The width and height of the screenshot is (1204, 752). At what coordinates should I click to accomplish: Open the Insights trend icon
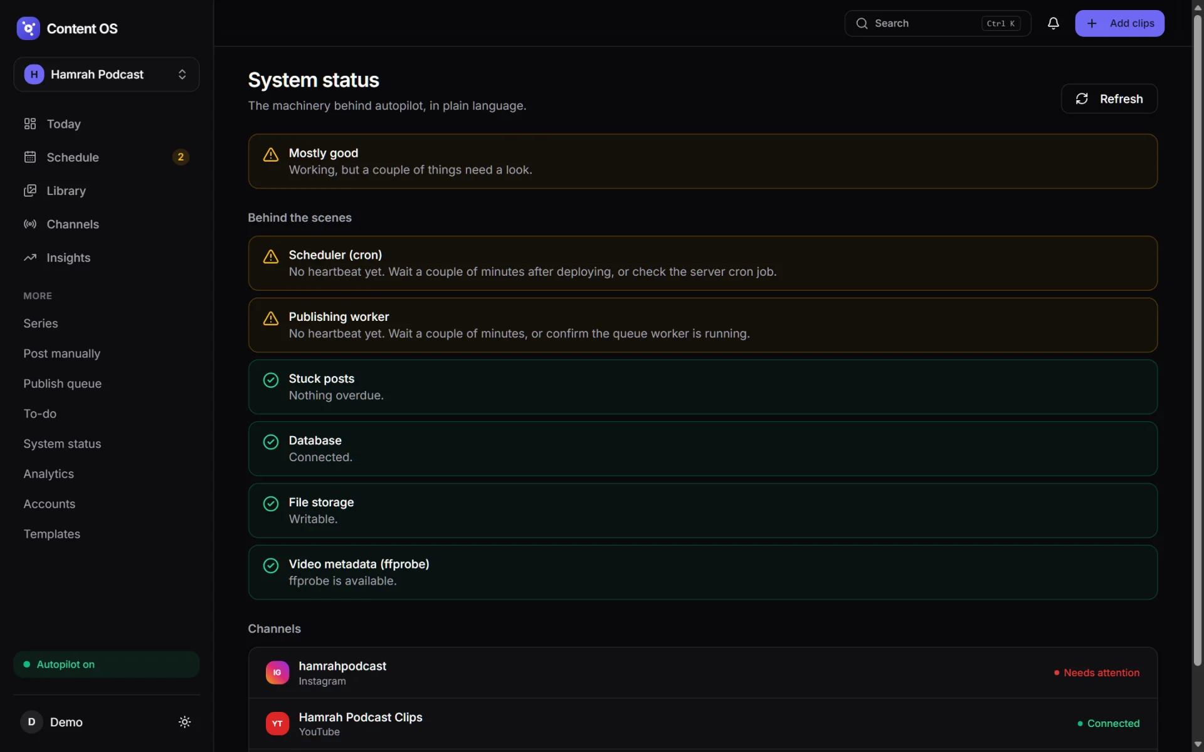click(x=30, y=258)
